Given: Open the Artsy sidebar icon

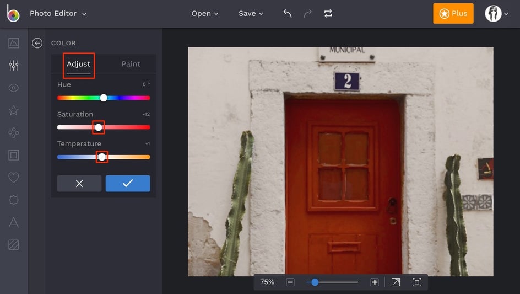Looking at the screenshot, I should pyautogui.click(x=14, y=133).
